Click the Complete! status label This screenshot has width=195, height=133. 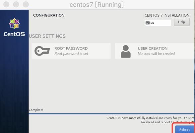click(x=36, y=110)
